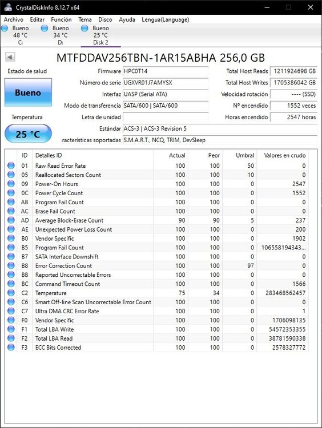Click the Firmware field HPC0T14
Viewport: 322px width, 428px height.
tap(166, 71)
